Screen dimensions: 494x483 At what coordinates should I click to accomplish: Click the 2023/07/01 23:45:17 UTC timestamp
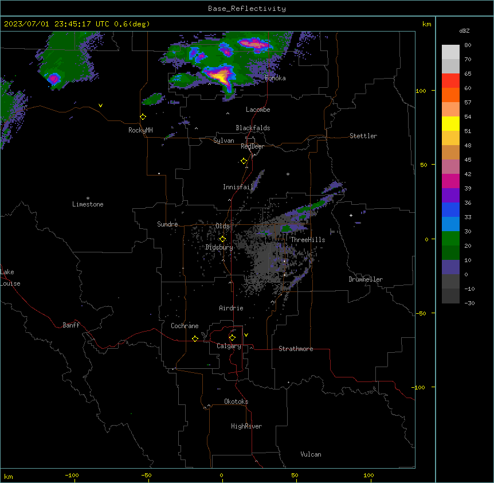click(x=56, y=24)
